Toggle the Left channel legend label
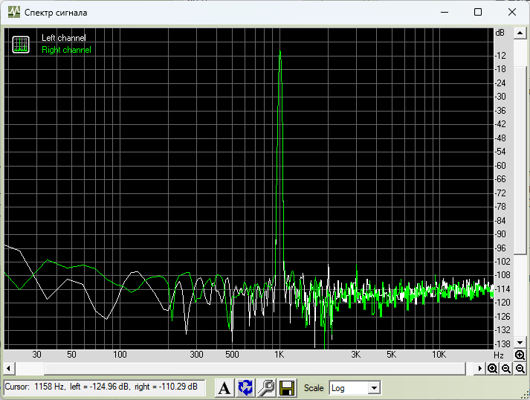Viewport: 530px width, 400px height. coord(63,37)
